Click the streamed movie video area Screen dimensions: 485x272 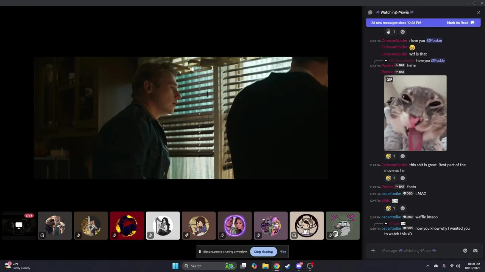(181, 118)
